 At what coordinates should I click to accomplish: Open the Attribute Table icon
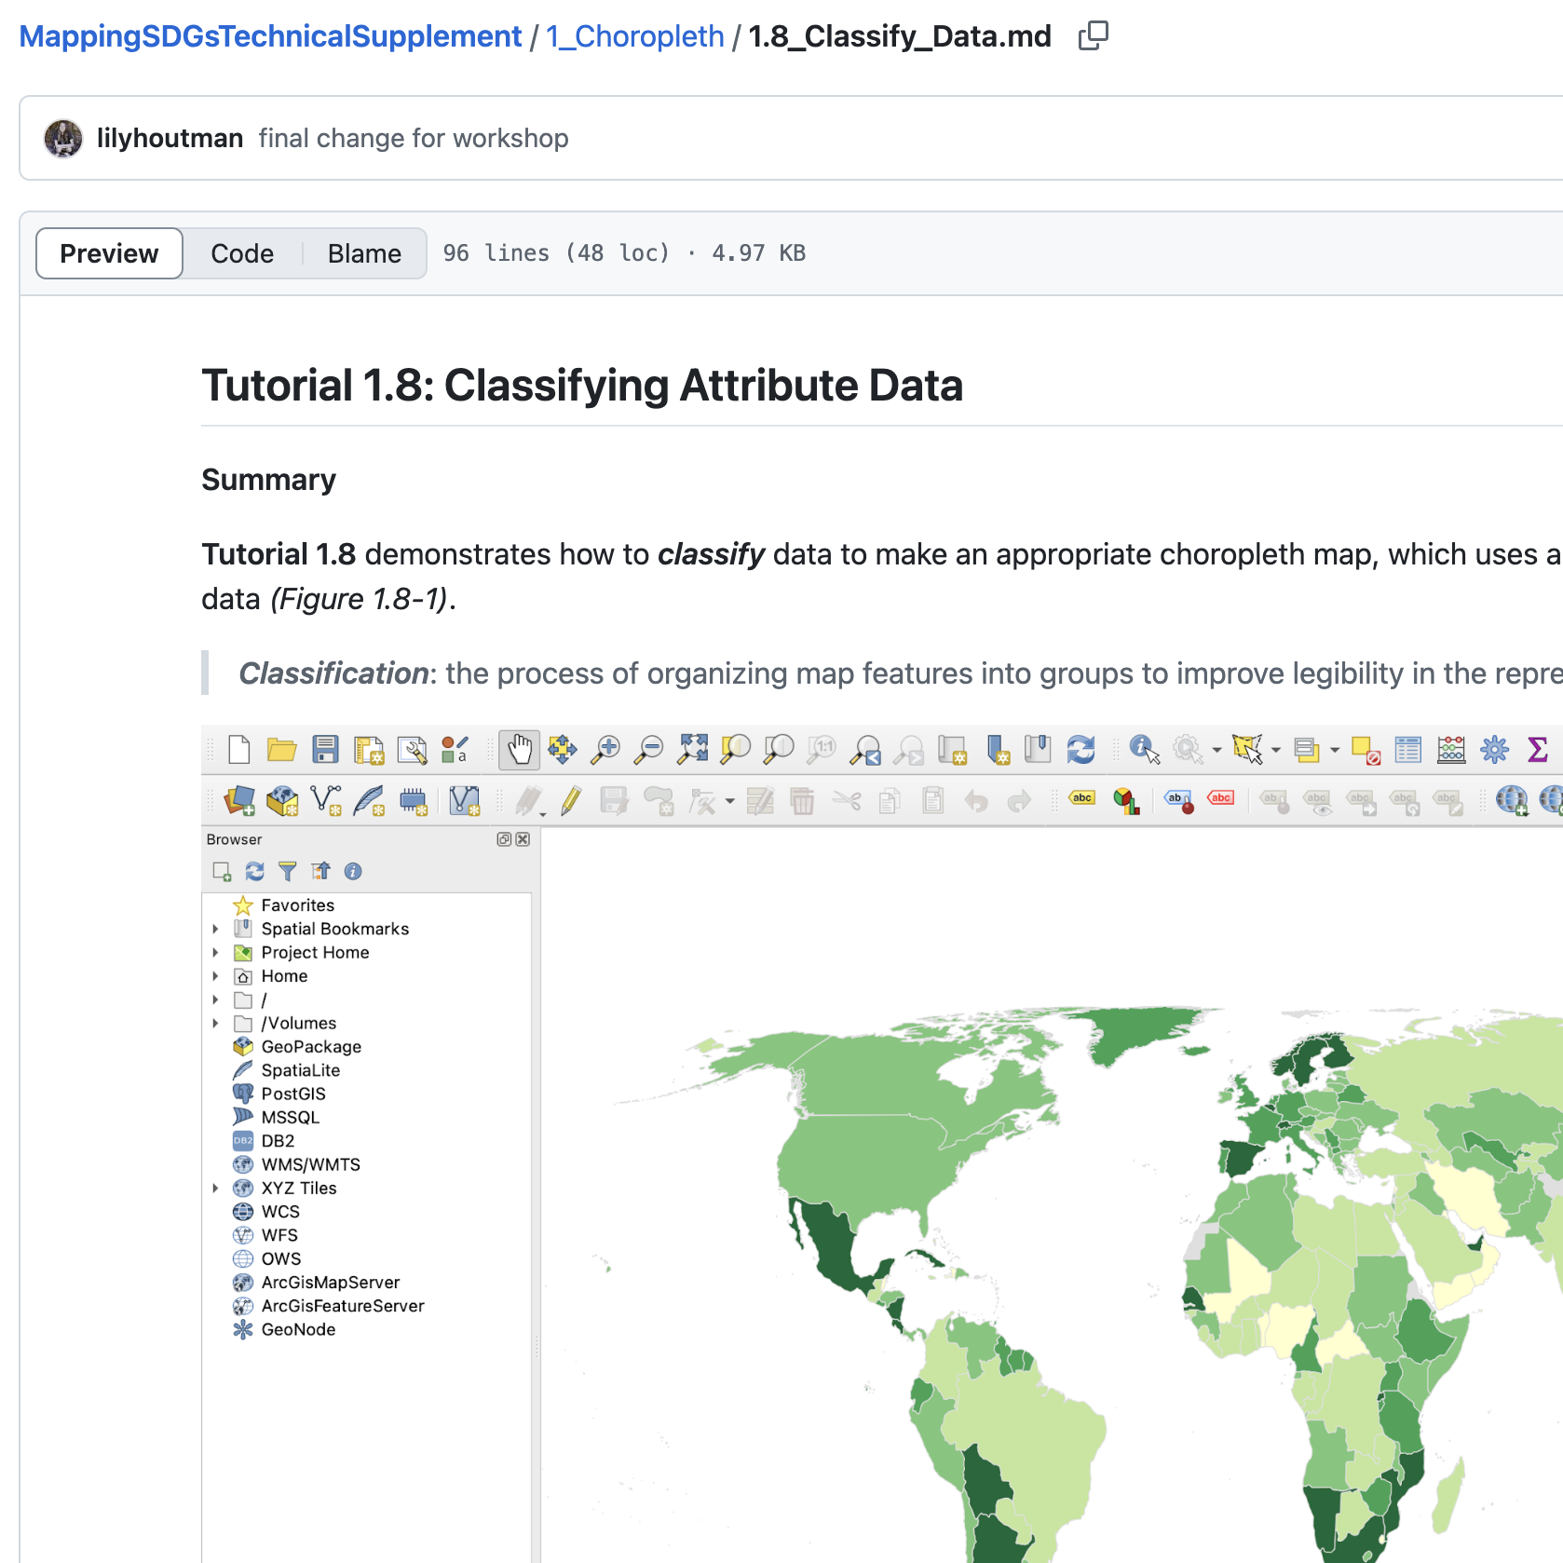1407,750
